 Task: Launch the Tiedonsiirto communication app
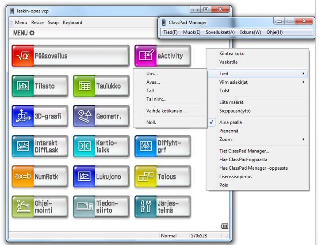[x=101, y=206]
